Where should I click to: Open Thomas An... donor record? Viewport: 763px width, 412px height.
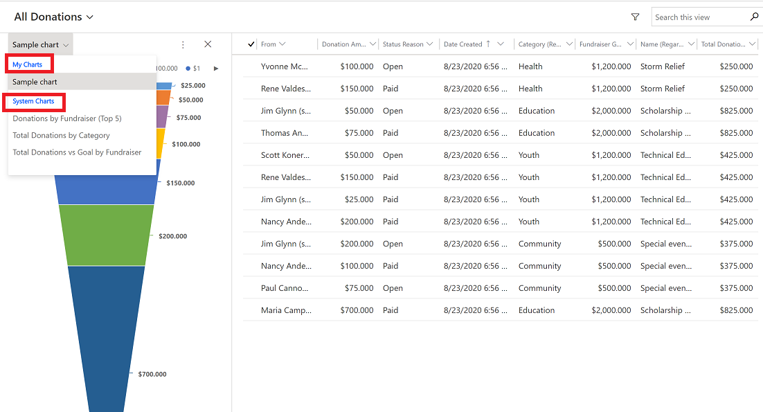[284, 133]
